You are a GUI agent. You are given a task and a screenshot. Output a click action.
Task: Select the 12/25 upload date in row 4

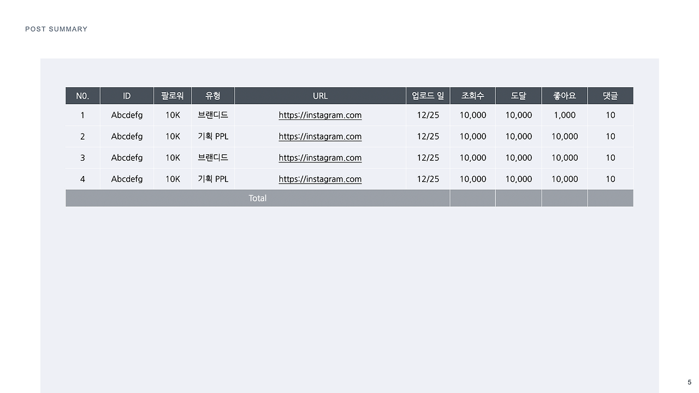[428, 179]
